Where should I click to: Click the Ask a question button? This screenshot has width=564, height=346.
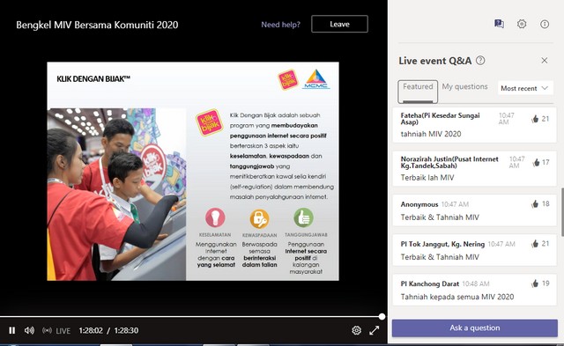(x=474, y=328)
